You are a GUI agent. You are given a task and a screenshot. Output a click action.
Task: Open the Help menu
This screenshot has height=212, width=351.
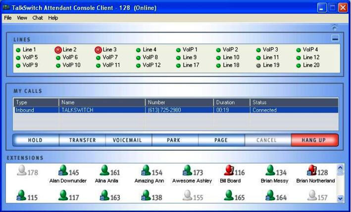click(53, 18)
